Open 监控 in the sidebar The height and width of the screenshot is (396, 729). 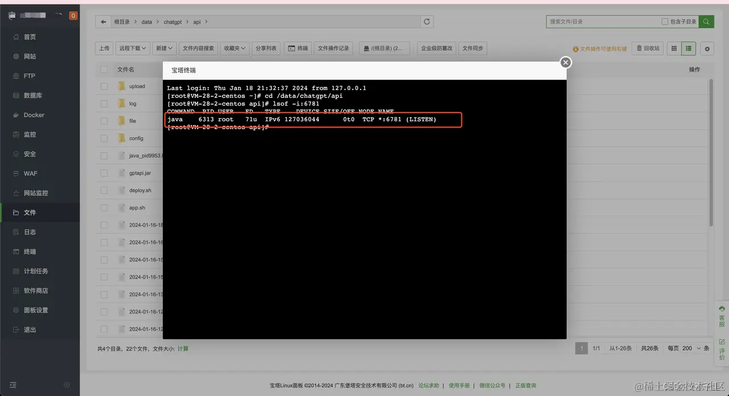click(x=30, y=134)
